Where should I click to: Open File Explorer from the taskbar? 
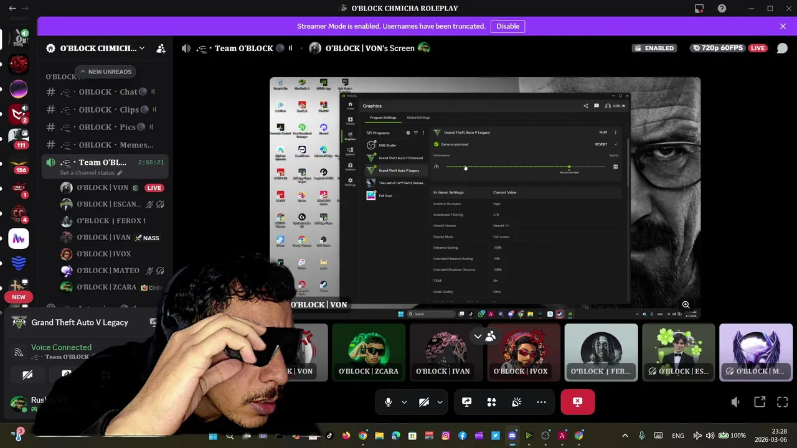click(379, 436)
